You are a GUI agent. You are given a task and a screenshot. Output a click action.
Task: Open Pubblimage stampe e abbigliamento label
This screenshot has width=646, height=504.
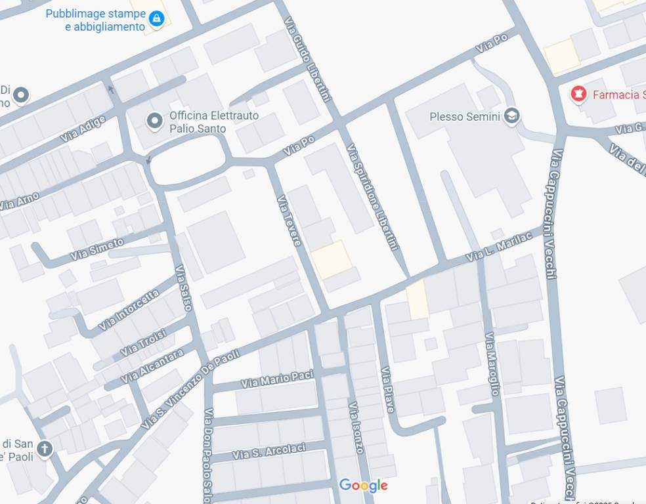(x=96, y=20)
